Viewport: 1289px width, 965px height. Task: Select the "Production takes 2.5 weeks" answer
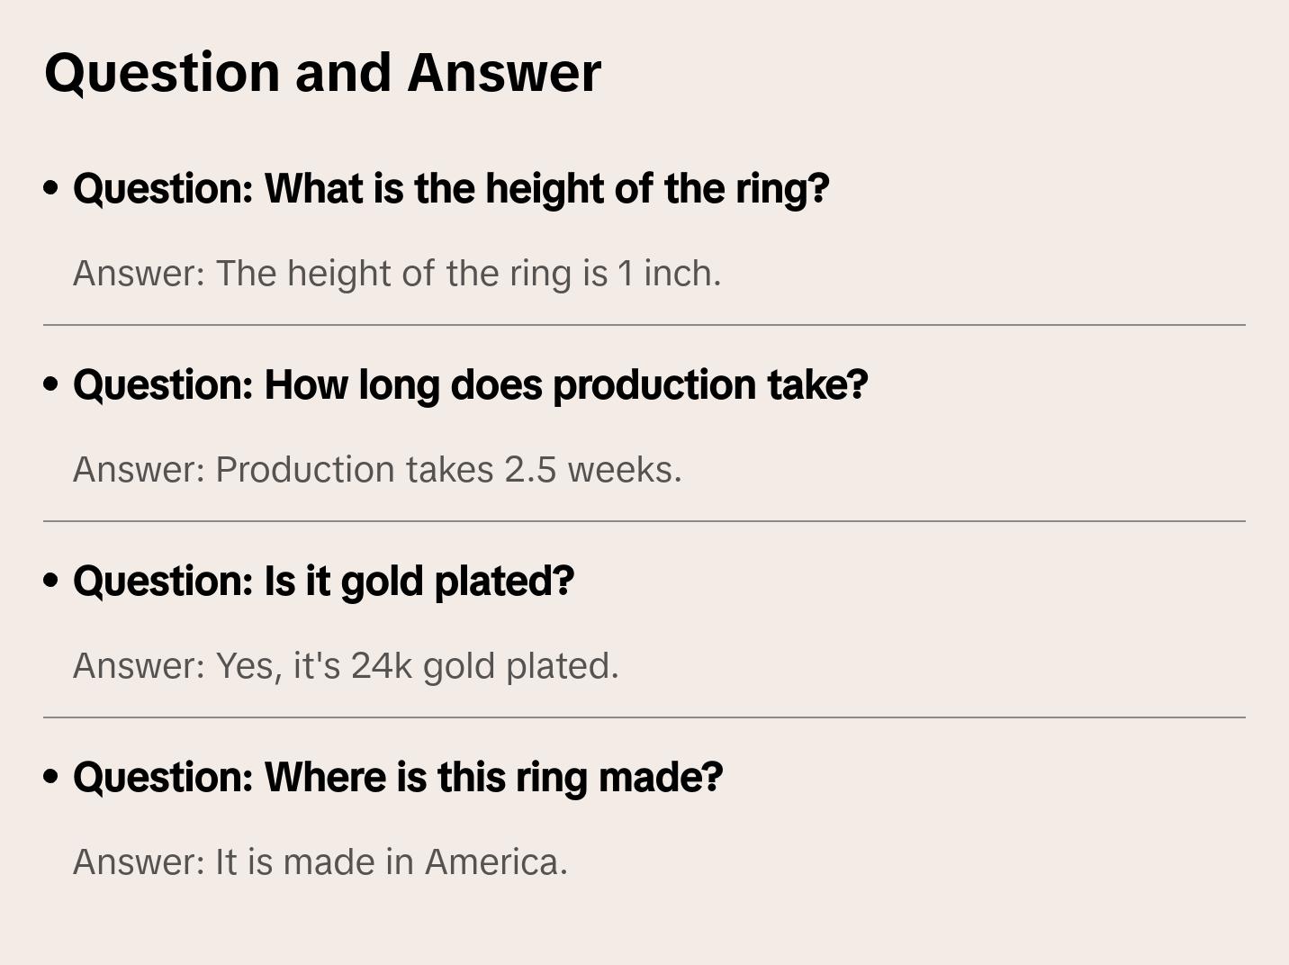click(x=377, y=470)
